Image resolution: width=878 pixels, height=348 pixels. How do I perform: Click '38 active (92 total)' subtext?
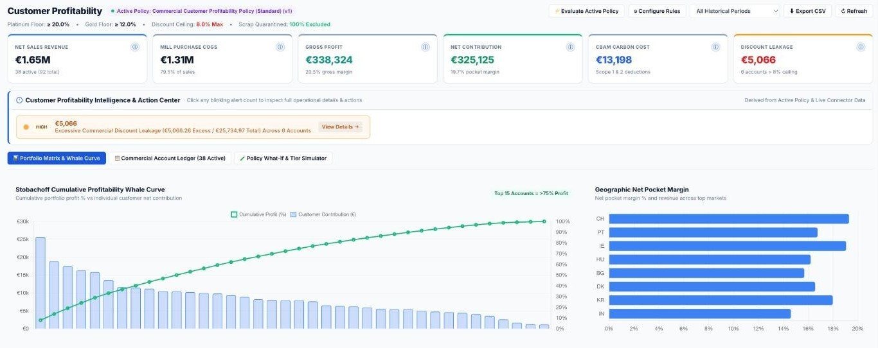37,72
